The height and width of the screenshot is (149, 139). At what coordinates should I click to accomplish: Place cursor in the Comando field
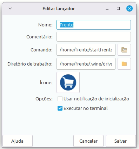coord(86,50)
